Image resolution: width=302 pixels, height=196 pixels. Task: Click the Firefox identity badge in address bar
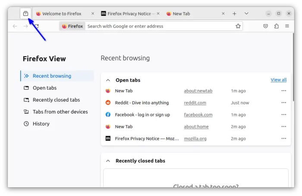pyautogui.click(x=72, y=26)
